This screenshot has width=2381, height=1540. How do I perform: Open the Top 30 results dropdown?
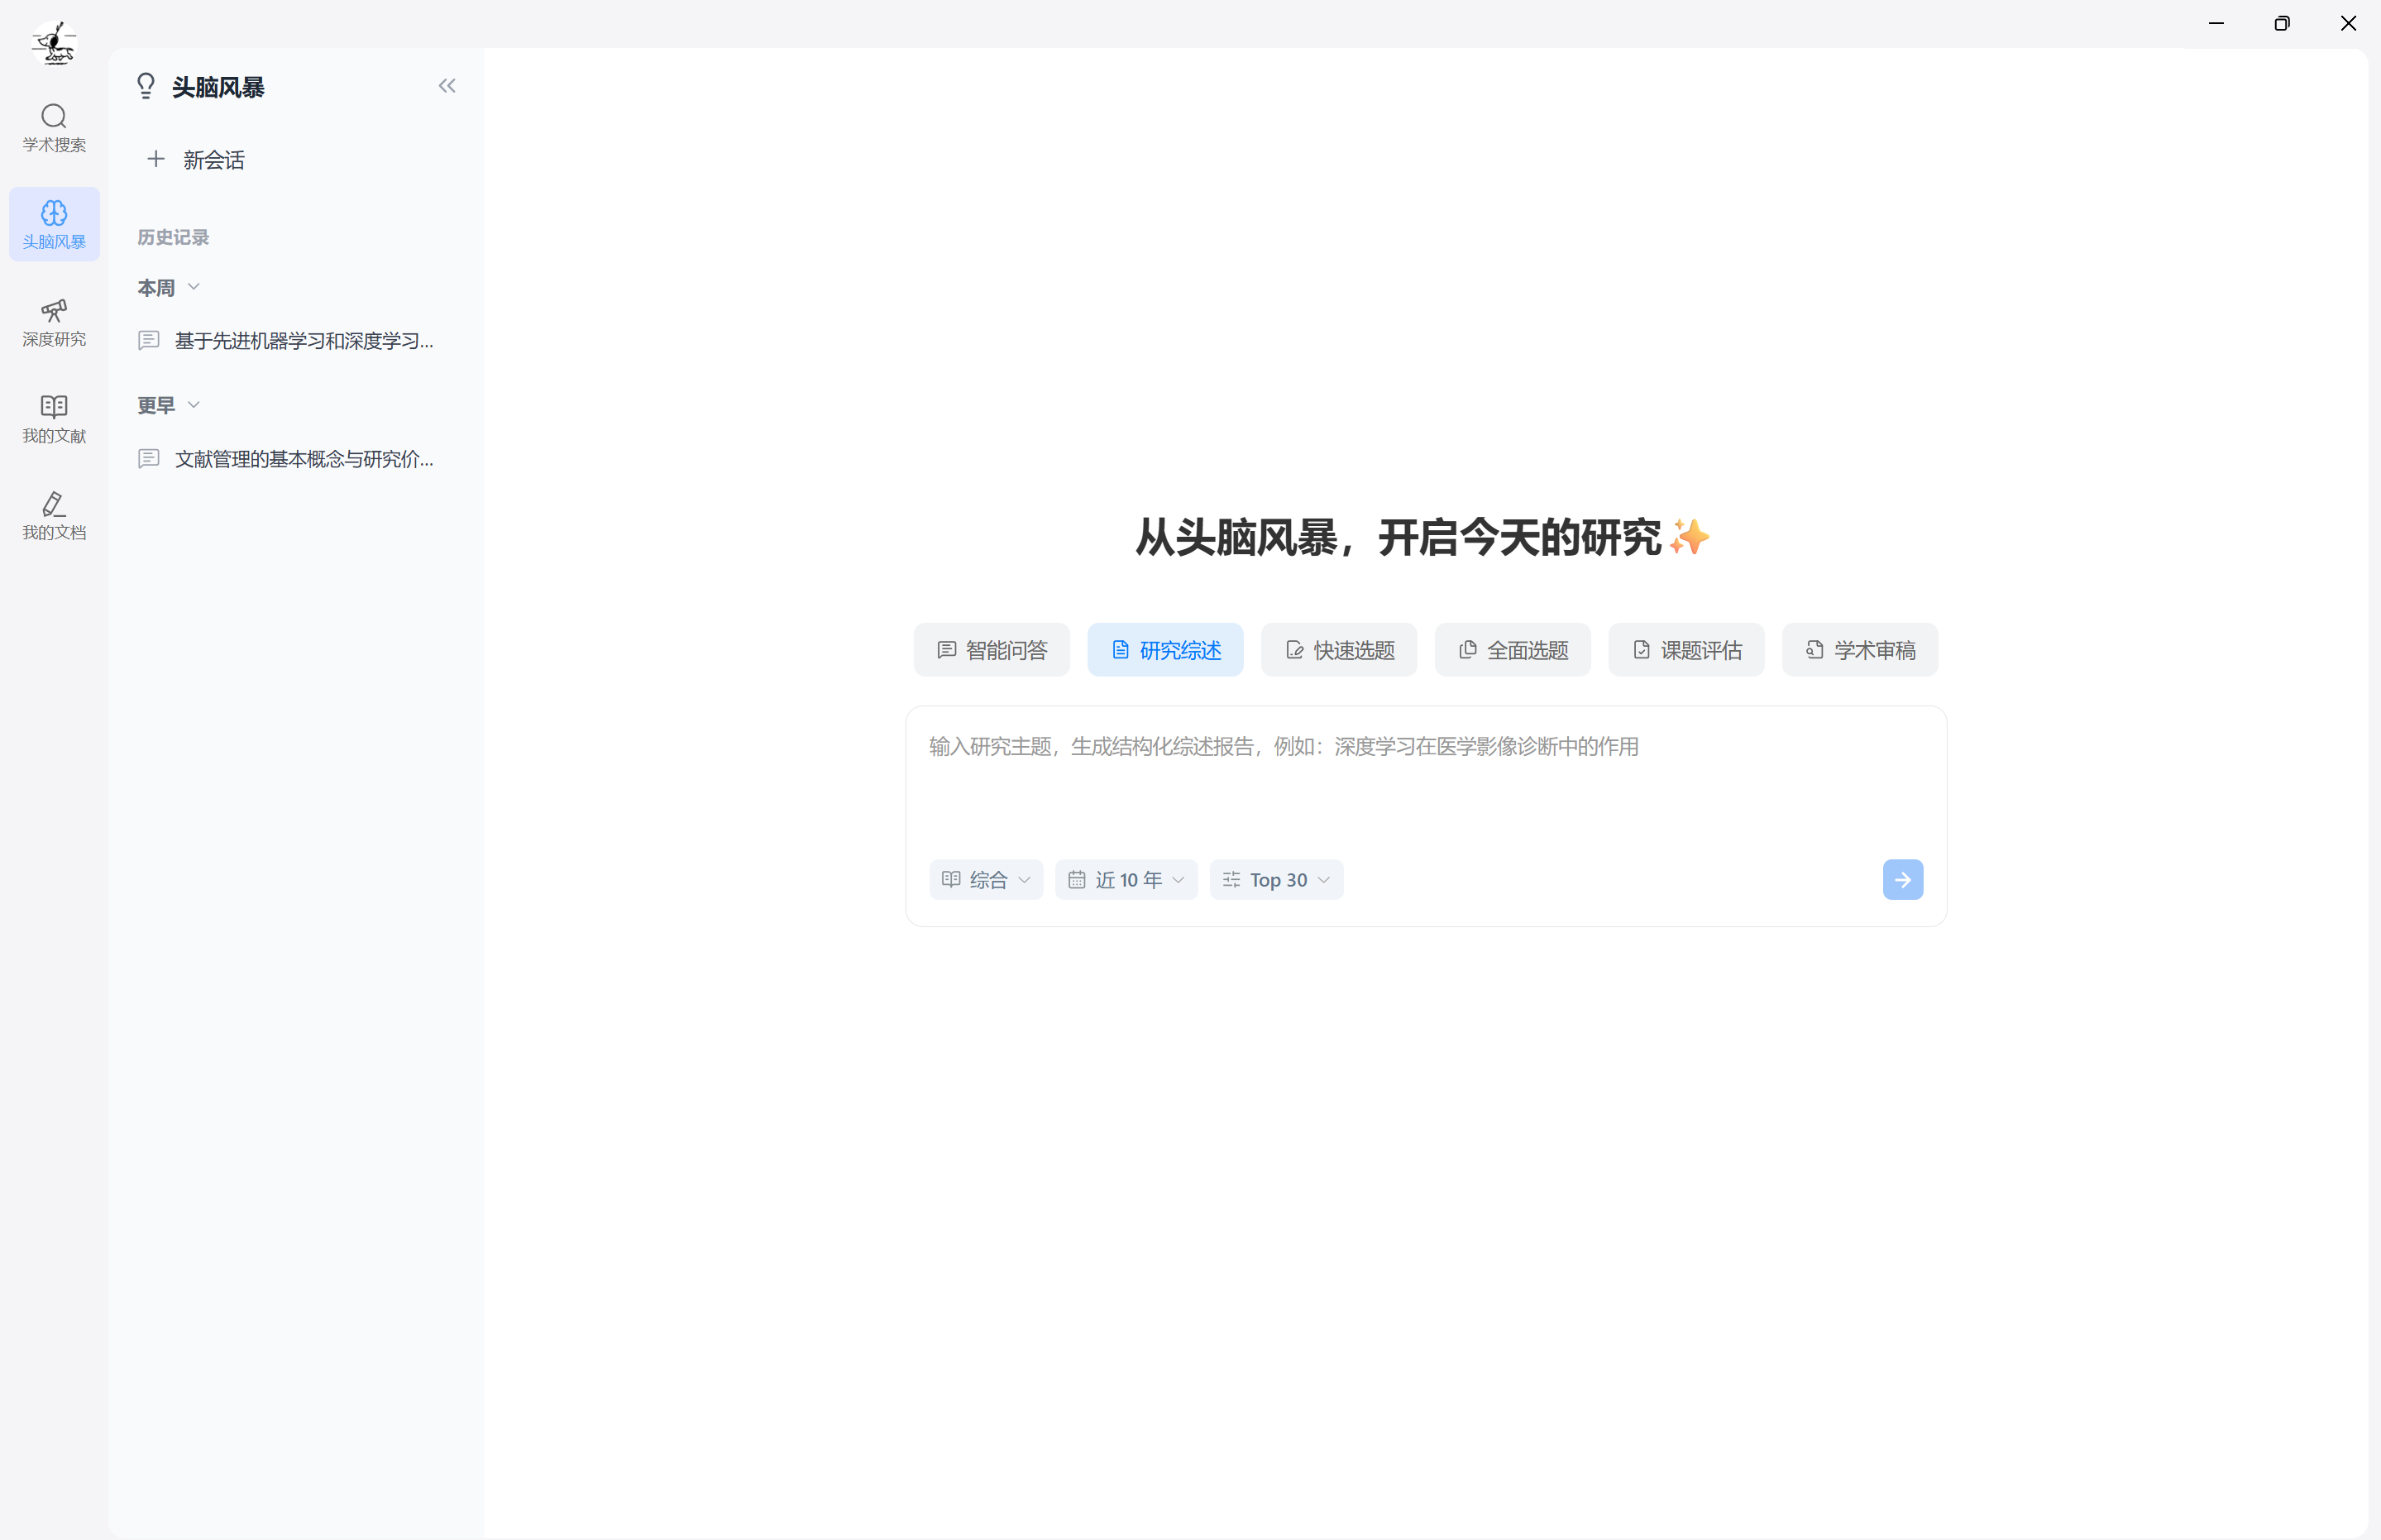click(1275, 879)
